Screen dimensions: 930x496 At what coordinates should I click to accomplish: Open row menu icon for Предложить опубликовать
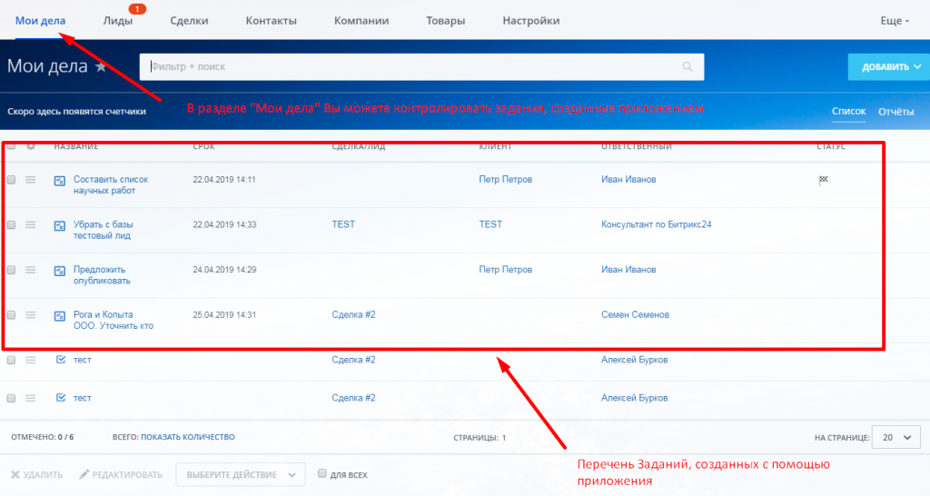(30, 270)
